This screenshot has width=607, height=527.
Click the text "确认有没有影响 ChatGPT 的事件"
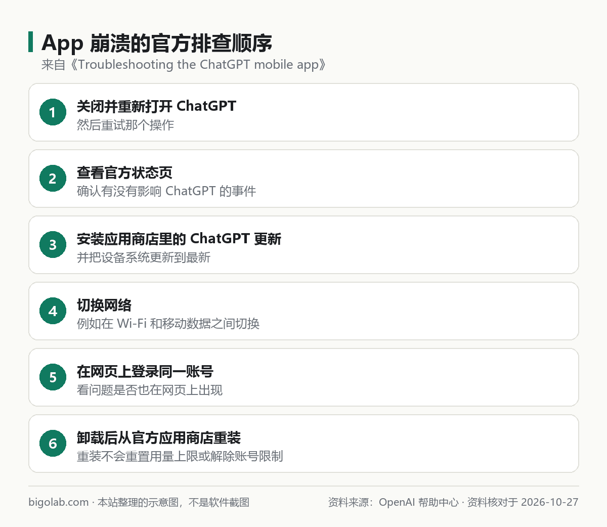pyautogui.click(x=166, y=191)
